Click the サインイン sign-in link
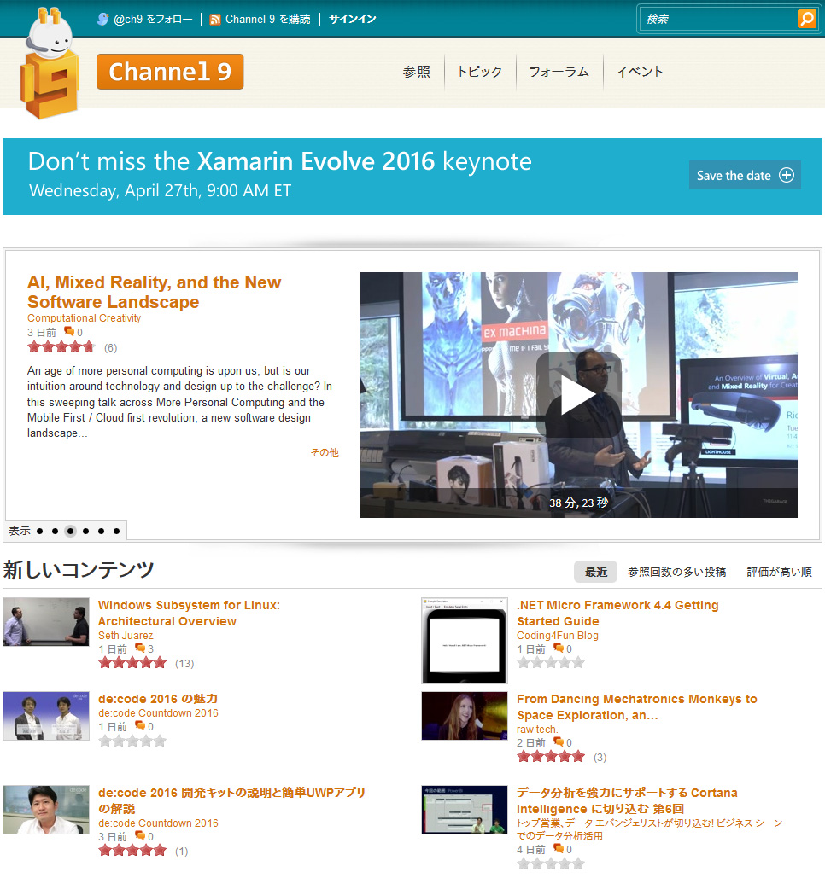The width and height of the screenshot is (825, 878). click(x=353, y=19)
